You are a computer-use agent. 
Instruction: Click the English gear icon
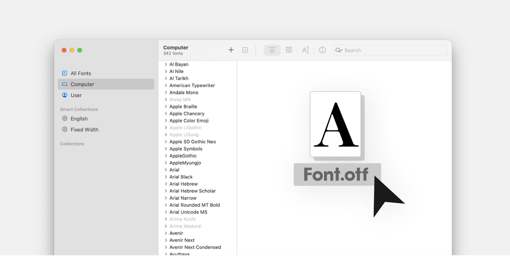[65, 119]
